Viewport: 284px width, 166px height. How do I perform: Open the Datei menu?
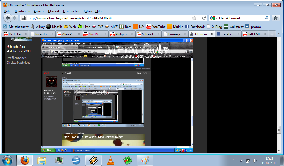[7, 11]
